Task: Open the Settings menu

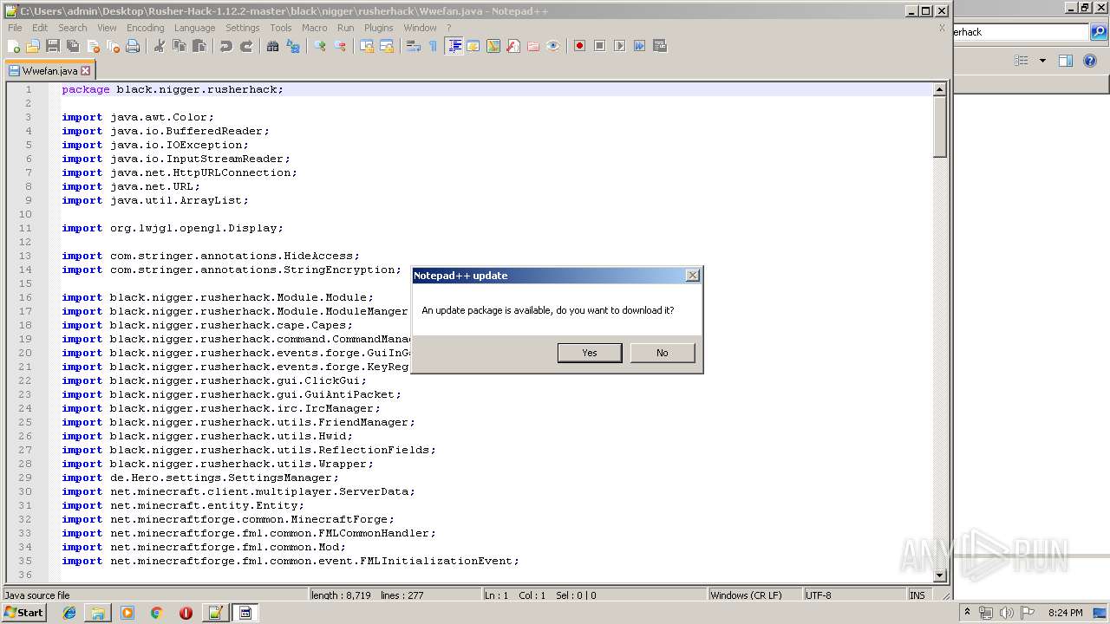Action: (x=242, y=28)
